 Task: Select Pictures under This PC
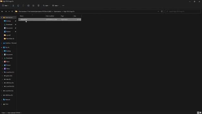(9, 65)
